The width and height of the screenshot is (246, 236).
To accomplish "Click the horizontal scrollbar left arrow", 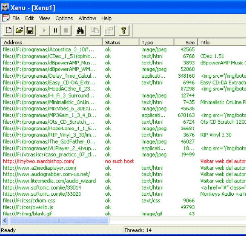I will coord(5,220).
